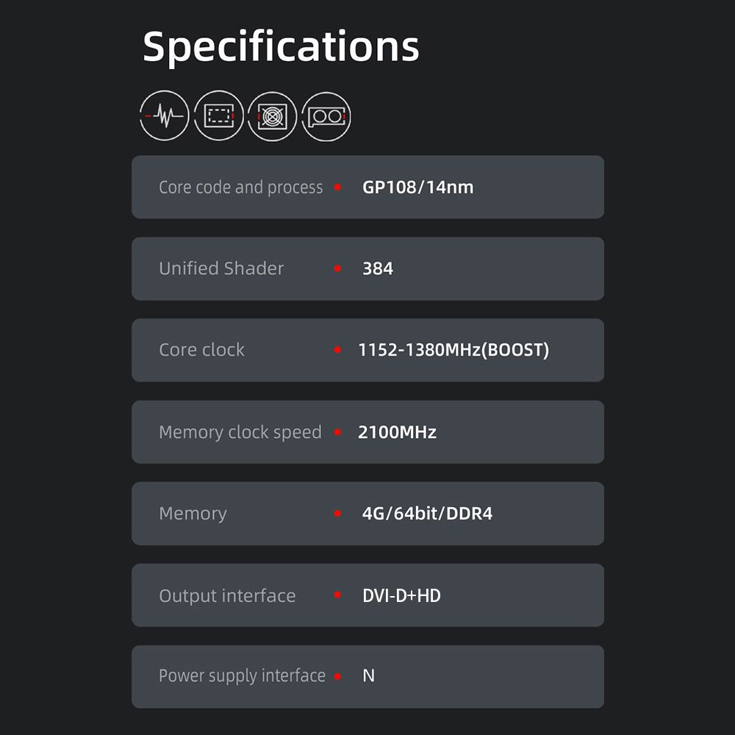Click the 4G/64bit/DDR4 value

click(427, 514)
